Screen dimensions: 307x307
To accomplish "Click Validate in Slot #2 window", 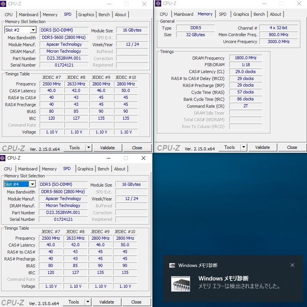I will point(107,148).
